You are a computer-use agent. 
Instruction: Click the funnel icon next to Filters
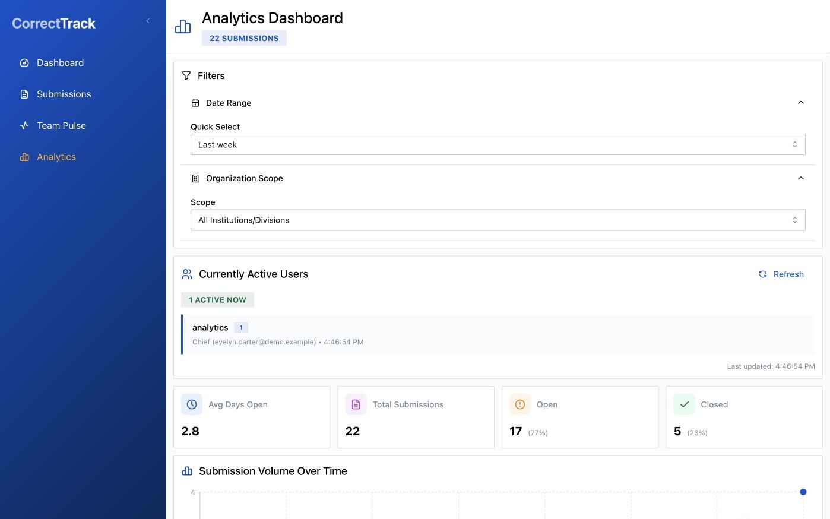coord(186,76)
